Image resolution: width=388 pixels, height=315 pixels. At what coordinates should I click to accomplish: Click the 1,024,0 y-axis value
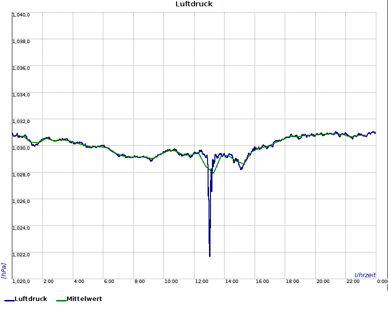tap(21, 228)
